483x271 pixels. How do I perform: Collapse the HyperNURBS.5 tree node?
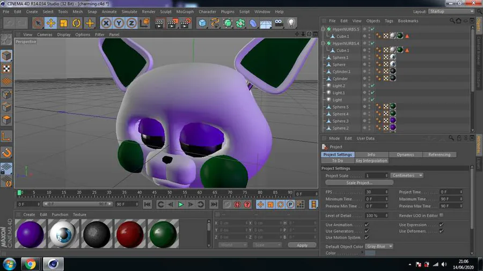[323, 29]
